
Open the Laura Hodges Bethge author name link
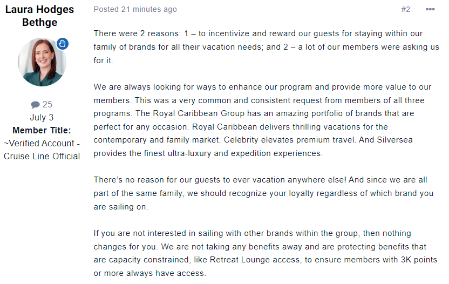click(39, 16)
